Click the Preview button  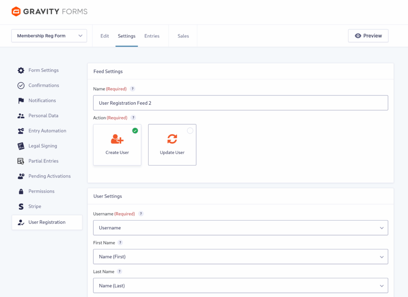pyautogui.click(x=368, y=36)
